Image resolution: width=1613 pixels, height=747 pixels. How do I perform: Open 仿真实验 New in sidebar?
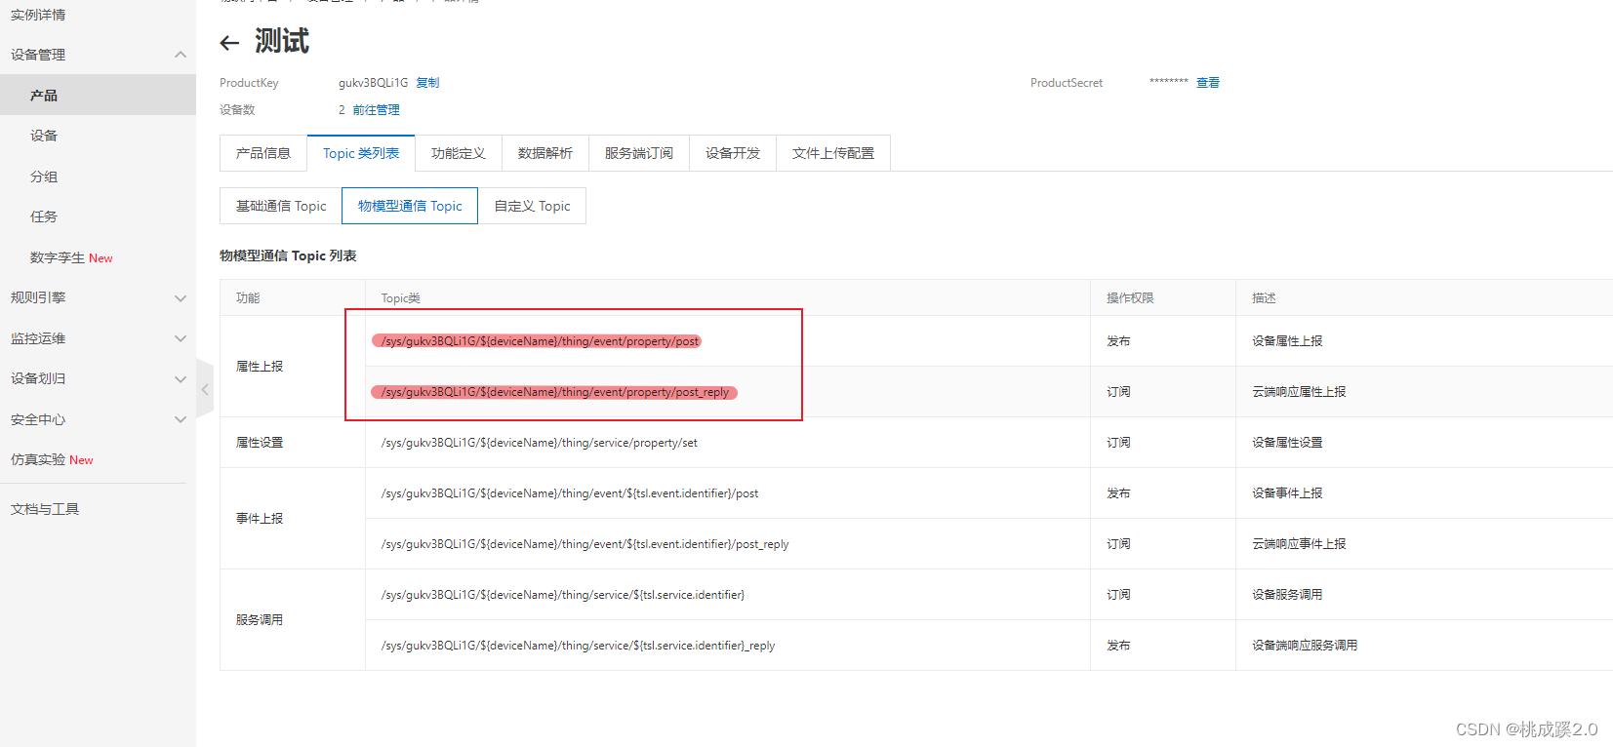coord(52,459)
